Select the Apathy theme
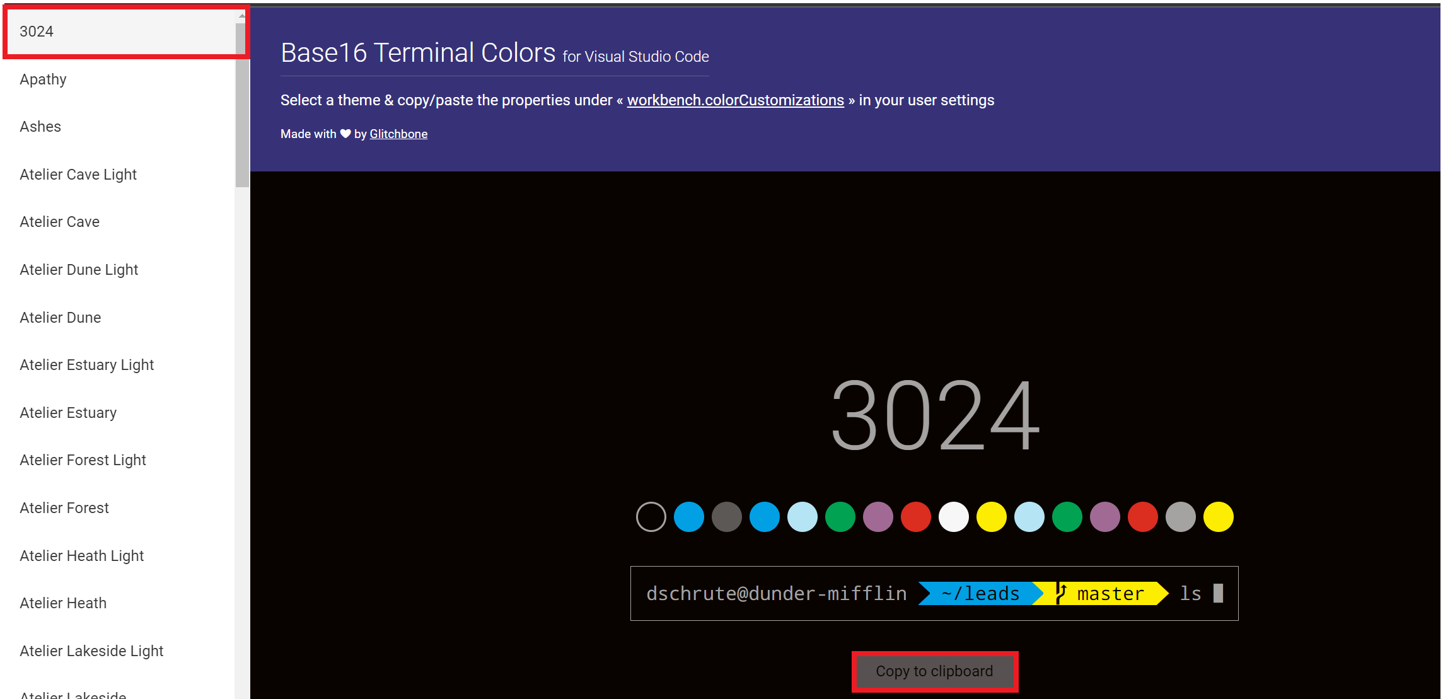The height and width of the screenshot is (699, 1443). 43,79
